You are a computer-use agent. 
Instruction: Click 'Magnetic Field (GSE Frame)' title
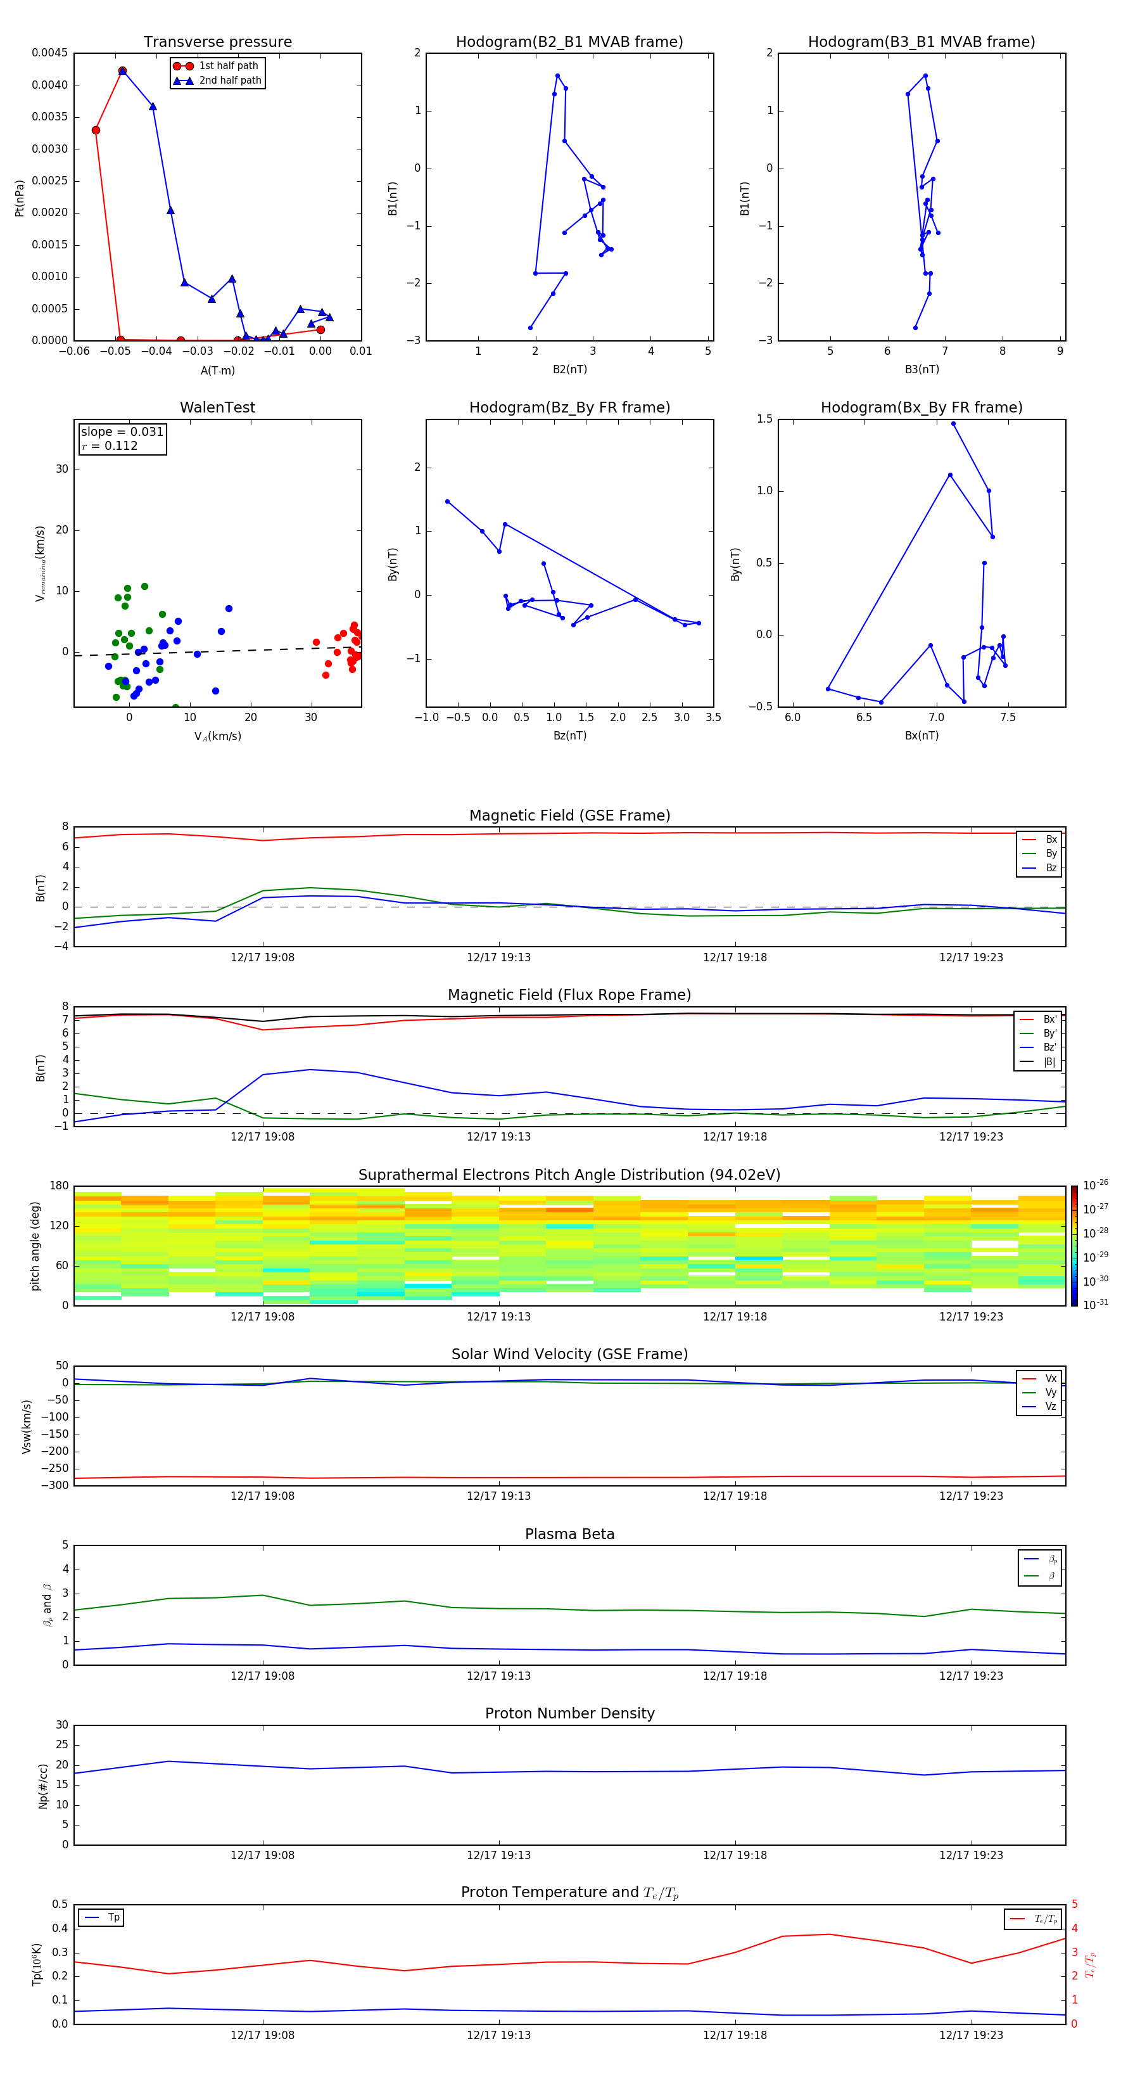point(569,815)
